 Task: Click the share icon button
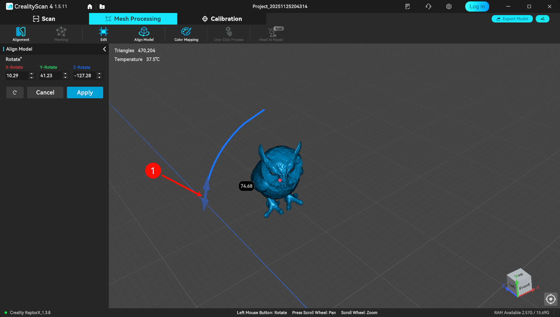coord(542,19)
